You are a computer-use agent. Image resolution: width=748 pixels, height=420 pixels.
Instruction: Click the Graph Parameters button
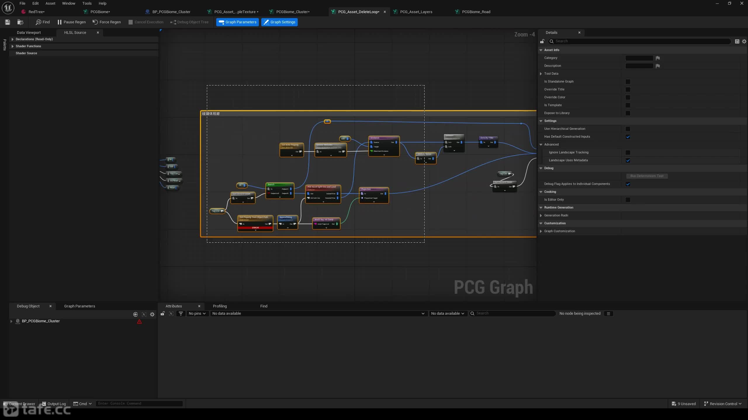click(238, 22)
